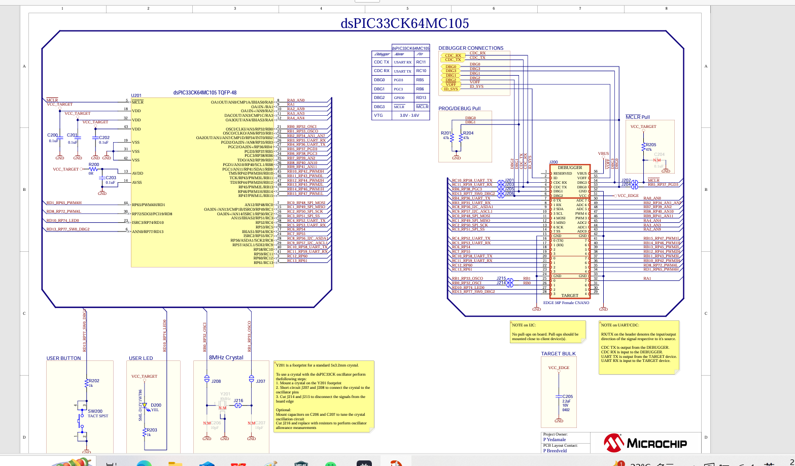Select the VBUS net label
Viewport: 795px width, 466px height.
[603, 153]
